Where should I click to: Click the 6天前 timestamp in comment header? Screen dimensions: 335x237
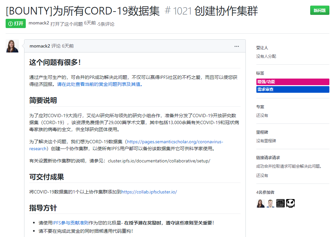click(x=68, y=46)
